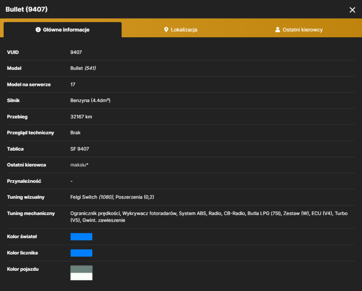Click the Model na serwerze label
The image size is (362, 291).
29,85
